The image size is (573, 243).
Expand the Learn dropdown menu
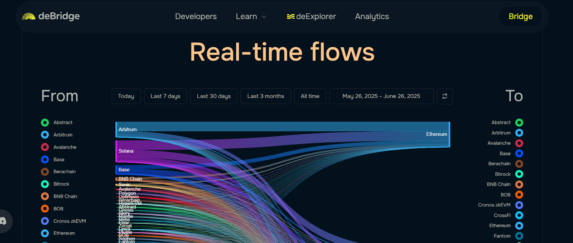coord(251,16)
